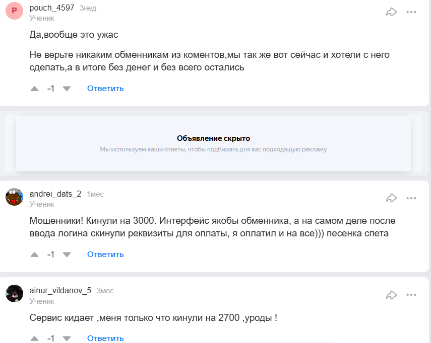Toggle the downvote arrow under pouch_4597's comment
Image resolution: width=431 pixels, height=343 pixels.
67,88
